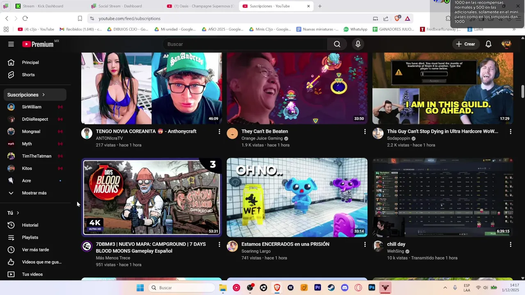
Task: Click the Crear button
Action: tap(466, 44)
